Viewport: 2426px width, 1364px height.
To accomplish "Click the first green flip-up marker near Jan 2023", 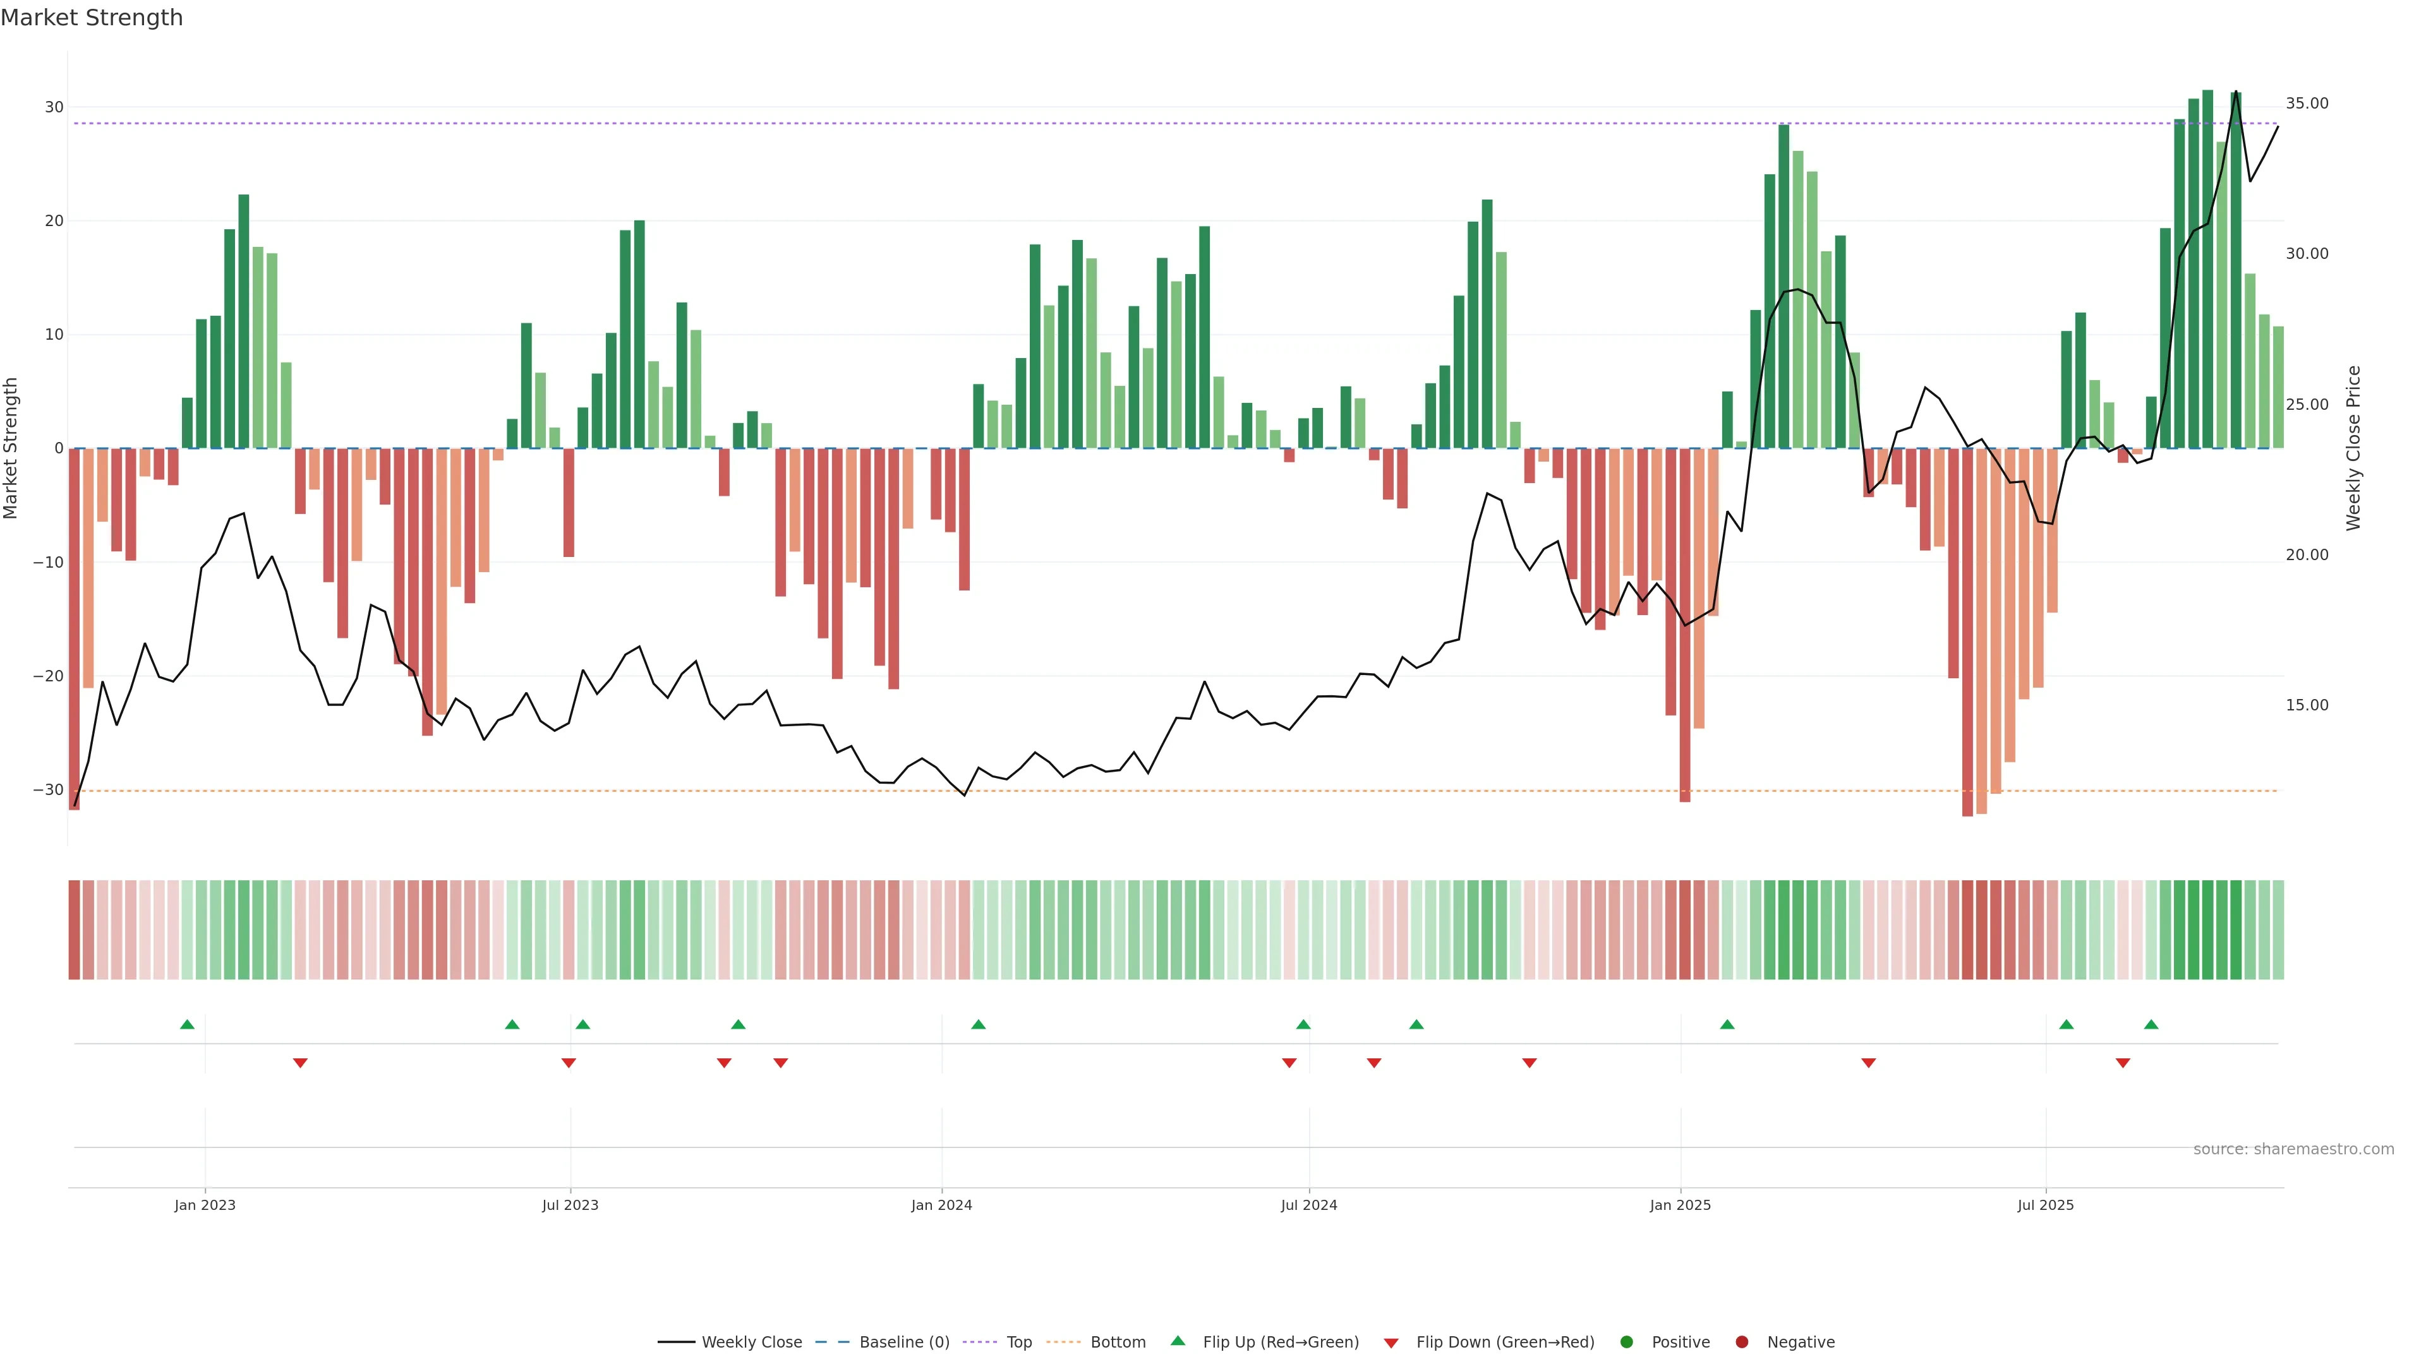I will (188, 1024).
